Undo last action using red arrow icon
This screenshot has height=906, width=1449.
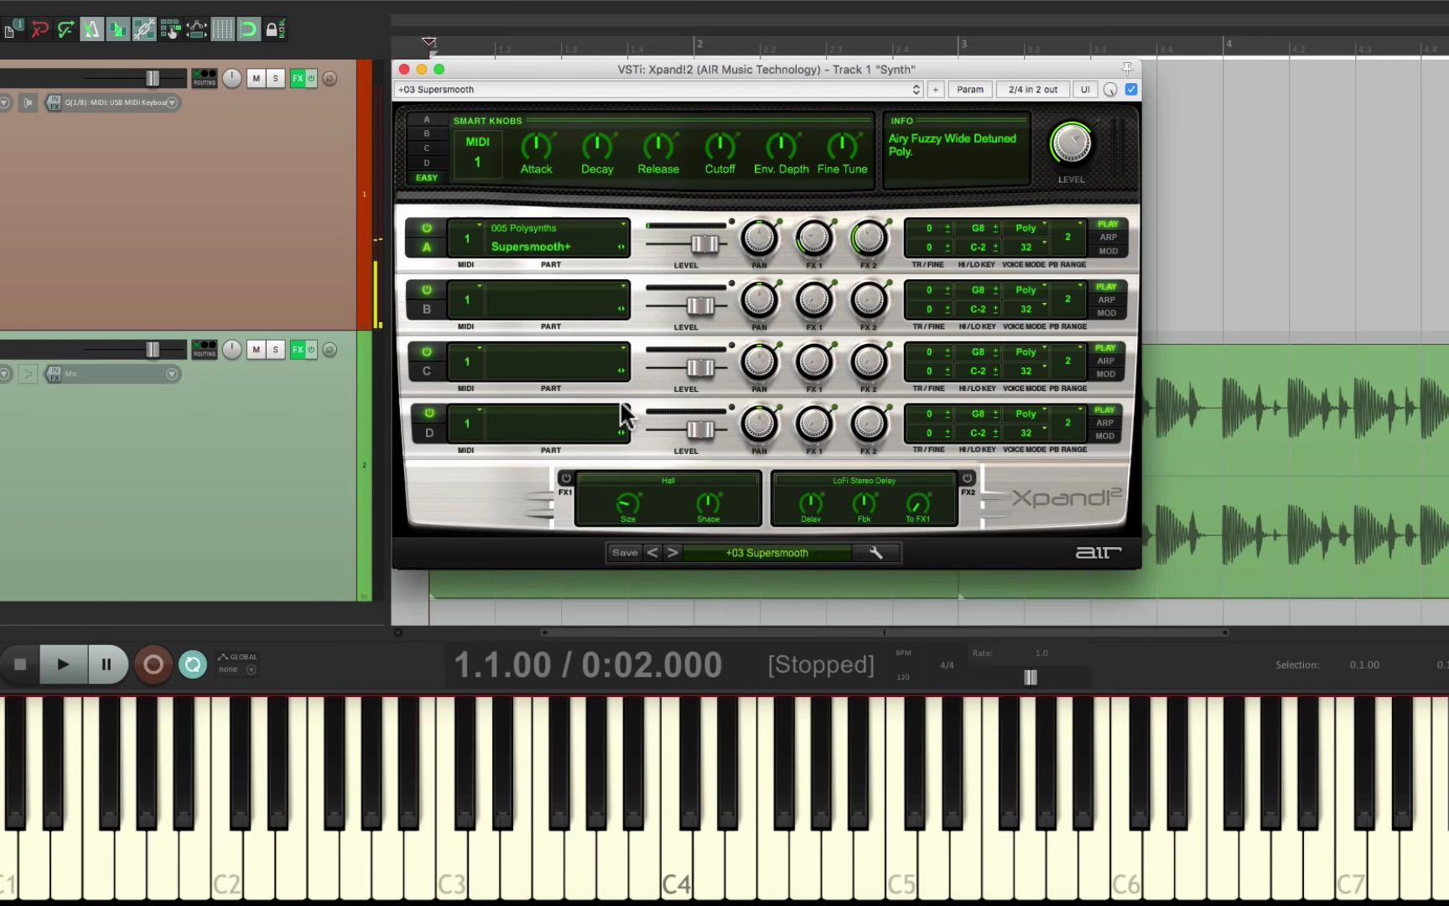40,29
